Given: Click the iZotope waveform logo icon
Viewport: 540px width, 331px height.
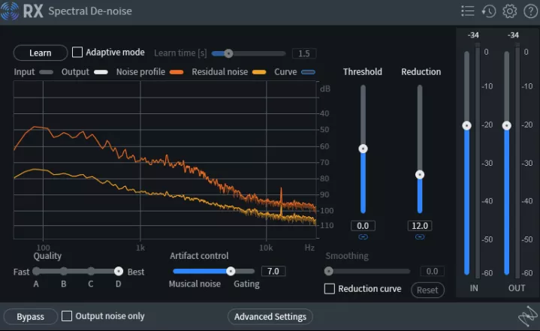Looking at the screenshot, I should click(x=528, y=316).
